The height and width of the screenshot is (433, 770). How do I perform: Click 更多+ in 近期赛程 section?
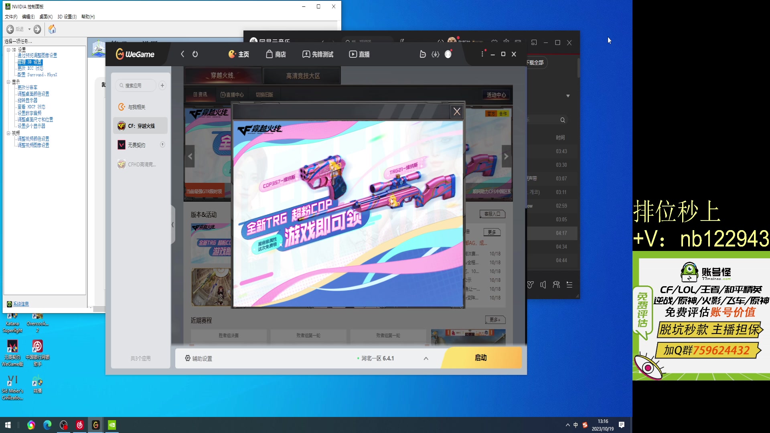(x=495, y=320)
